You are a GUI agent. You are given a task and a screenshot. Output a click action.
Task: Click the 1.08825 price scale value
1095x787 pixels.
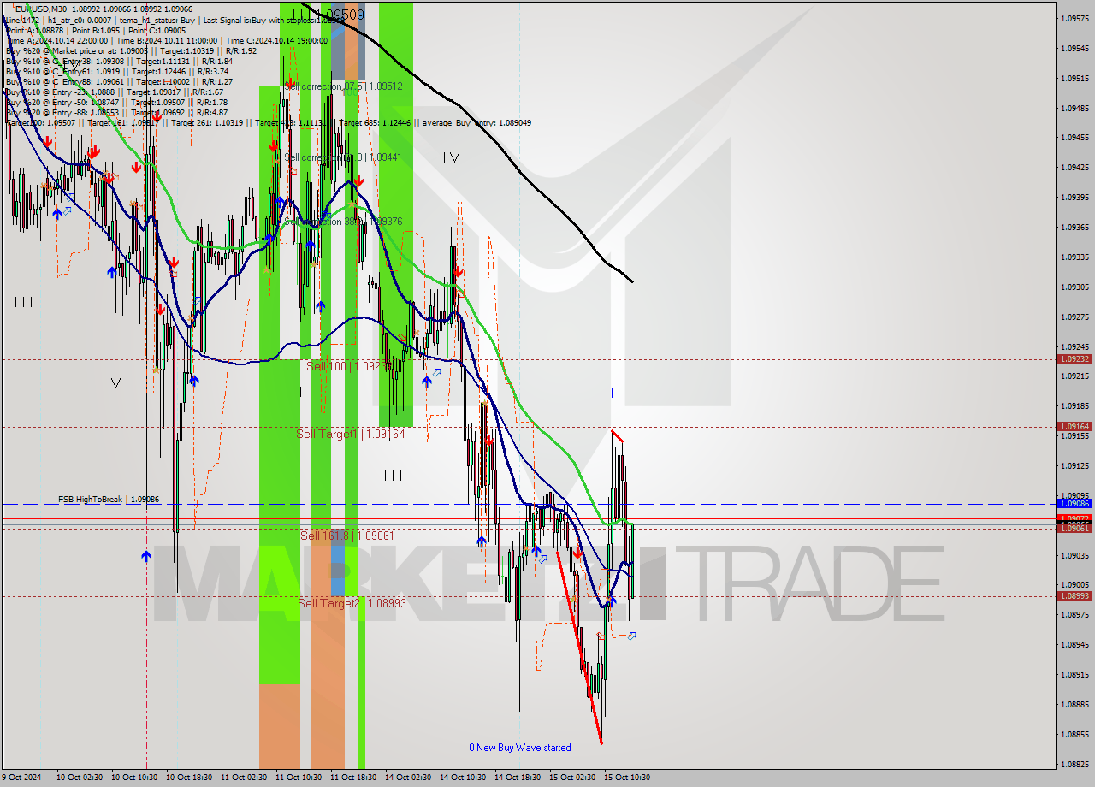[1074, 764]
